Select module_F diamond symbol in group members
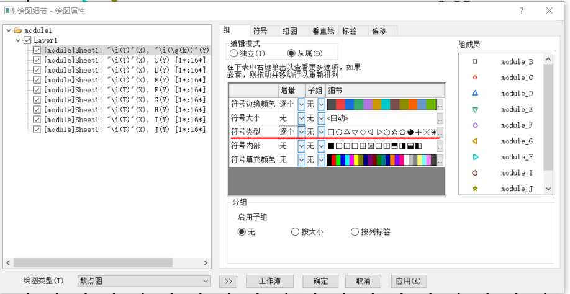 click(x=475, y=125)
